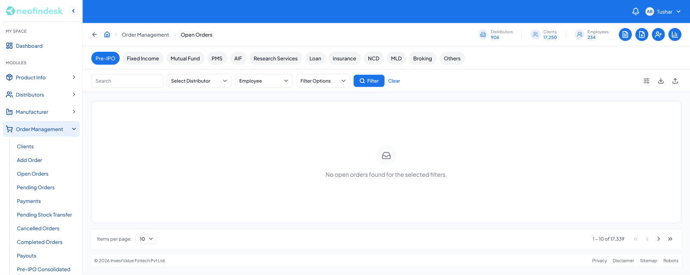Expand Manufacturer sidebar menu

click(41, 112)
